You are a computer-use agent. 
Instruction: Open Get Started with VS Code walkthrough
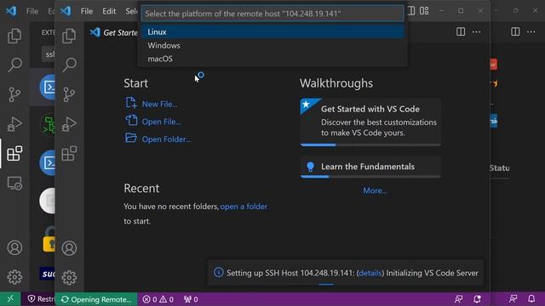(x=370, y=122)
